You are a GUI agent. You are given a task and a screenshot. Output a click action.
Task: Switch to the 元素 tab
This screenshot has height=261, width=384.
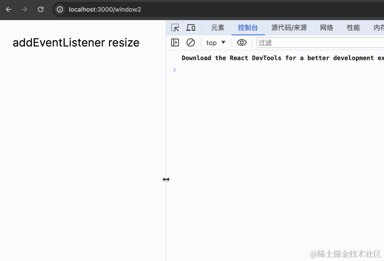(217, 28)
